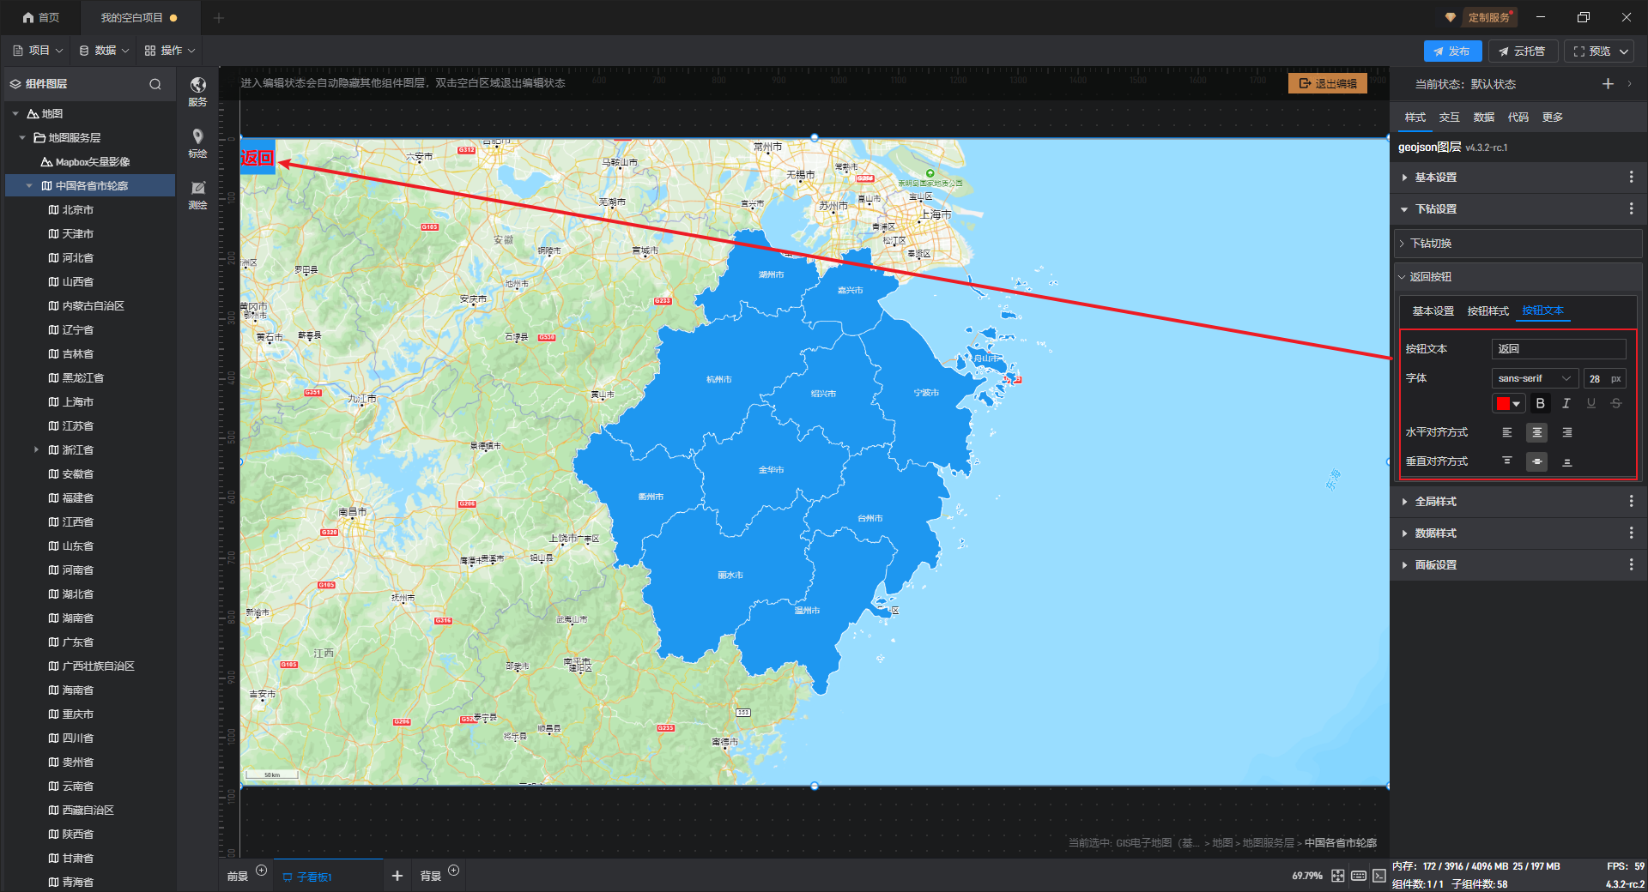Switch to the 代码 tab
The width and height of the screenshot is (1648, 892).
(x=1518, y=118)
